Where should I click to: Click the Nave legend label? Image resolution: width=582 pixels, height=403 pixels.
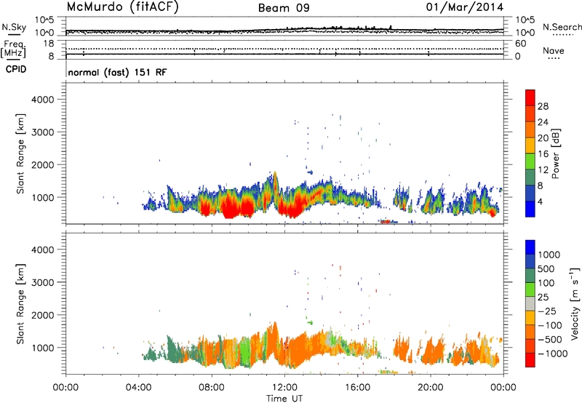[x=554, y=50]
